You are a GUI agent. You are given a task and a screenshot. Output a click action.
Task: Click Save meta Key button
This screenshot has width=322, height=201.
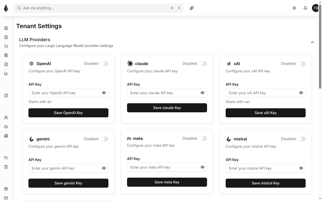(167, 182)
